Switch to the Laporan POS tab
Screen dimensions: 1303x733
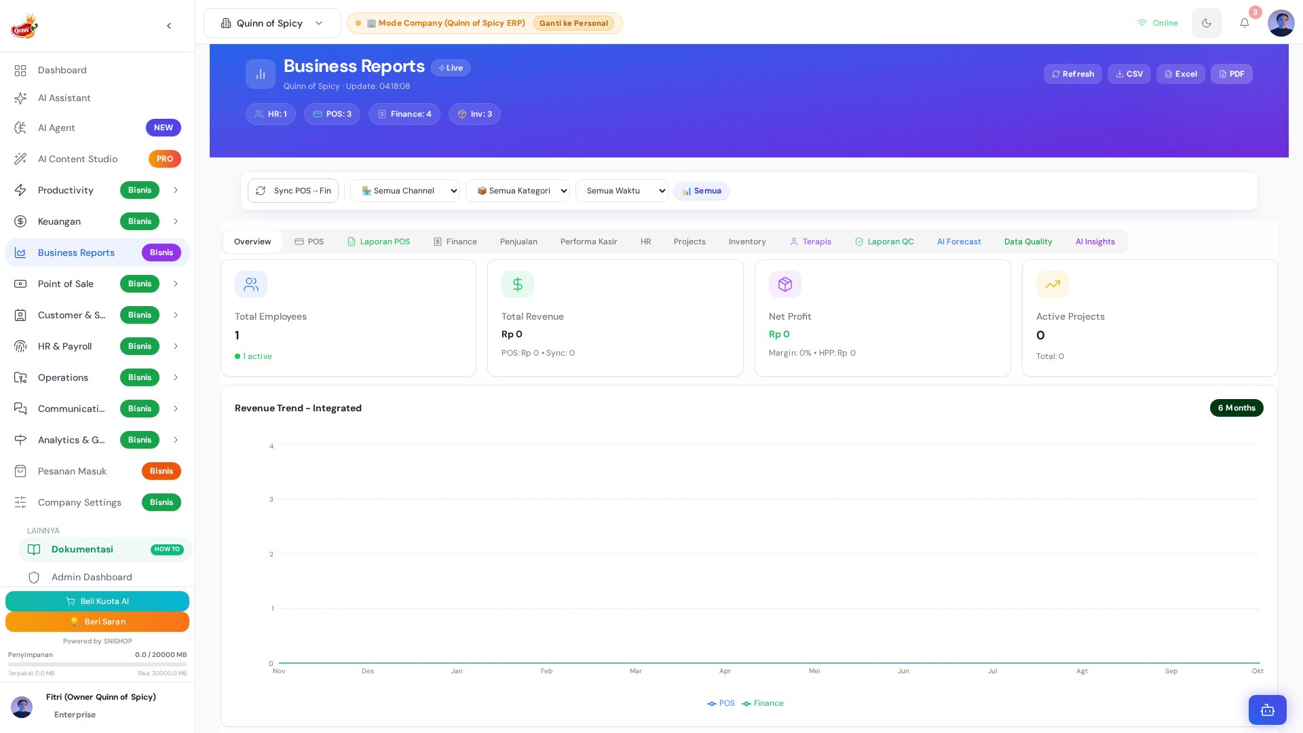click(x=379, y=242)
